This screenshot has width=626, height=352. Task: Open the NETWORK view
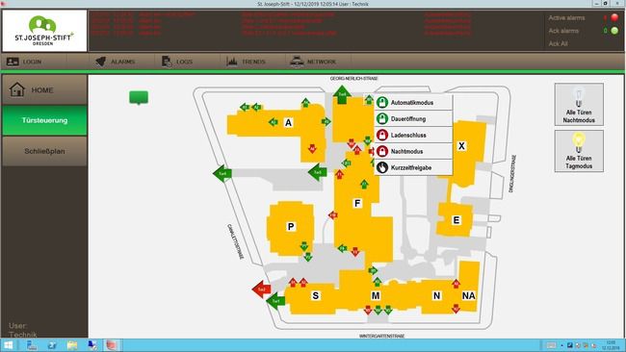313,62
